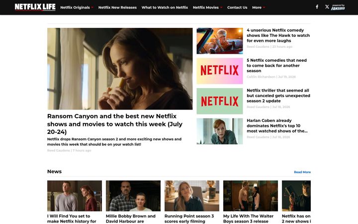
Task: Click Read More link in News section
Action: [x=302, y=172]
